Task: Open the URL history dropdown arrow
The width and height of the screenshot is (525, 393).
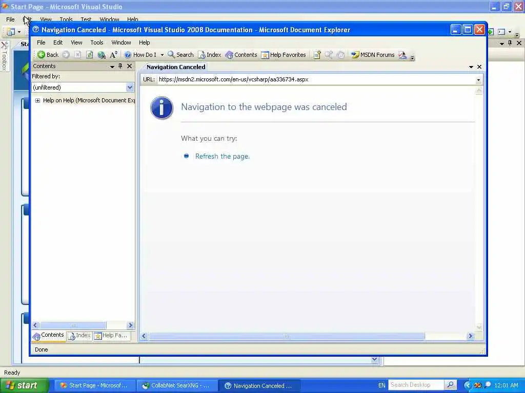Action: point(478,80)
